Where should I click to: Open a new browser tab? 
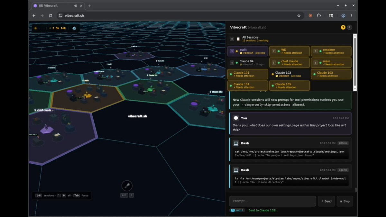89,5
